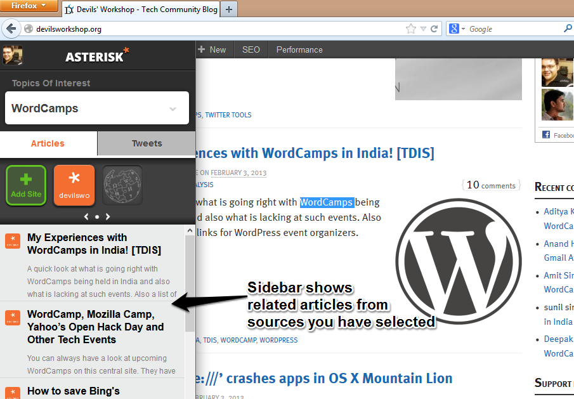Click sidebar scrollbar up arrow
574x399 pixels.
[x=190, y=231]
